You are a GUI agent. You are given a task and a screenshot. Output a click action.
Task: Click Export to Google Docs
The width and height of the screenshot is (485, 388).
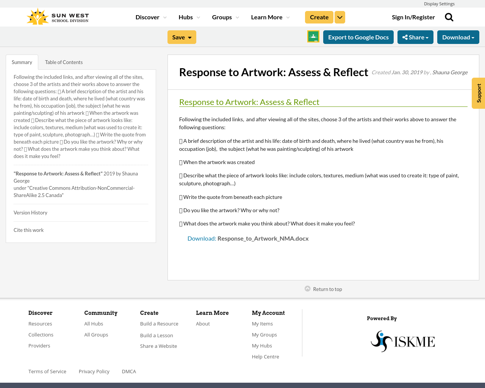(358, 37)
